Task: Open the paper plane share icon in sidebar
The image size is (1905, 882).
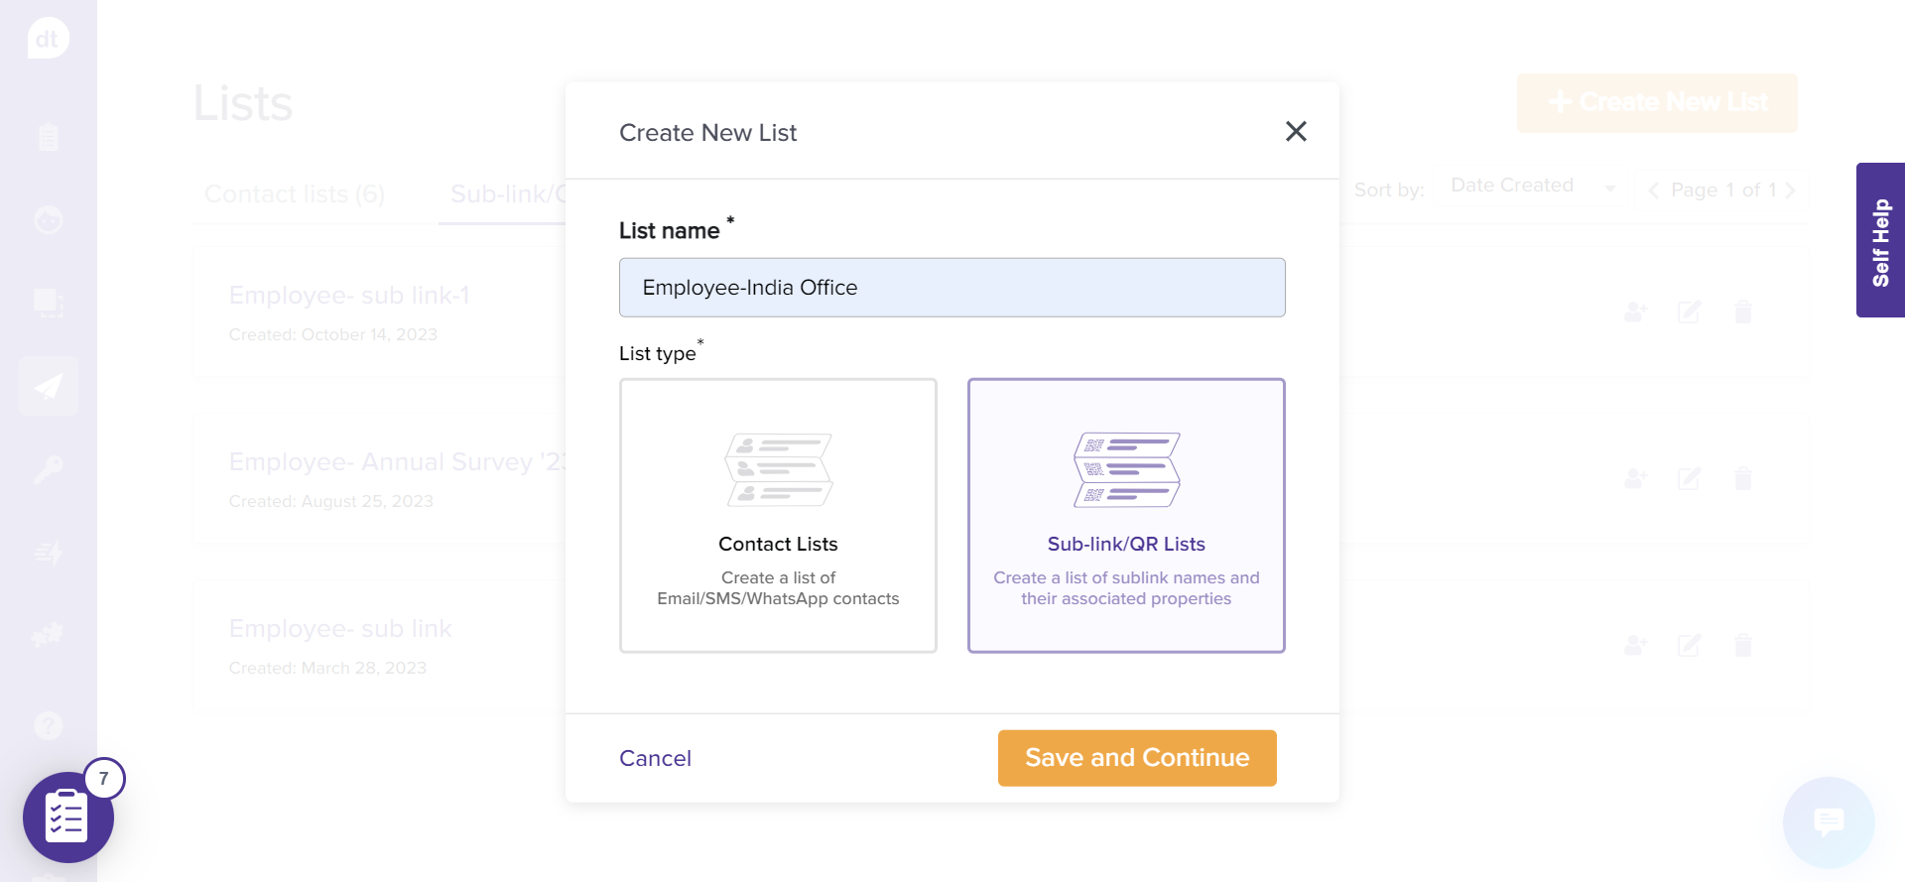Action: click(48, 386)
